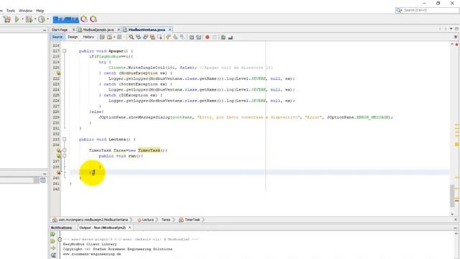Run the project with the green play icon
This screenshot has height=259, width=460.
(x=17, y=19)
